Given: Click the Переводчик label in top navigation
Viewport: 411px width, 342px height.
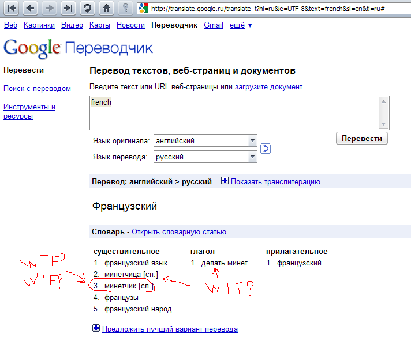Looking at the screenshot, I should pyautogui.click(x=174, y=25).
